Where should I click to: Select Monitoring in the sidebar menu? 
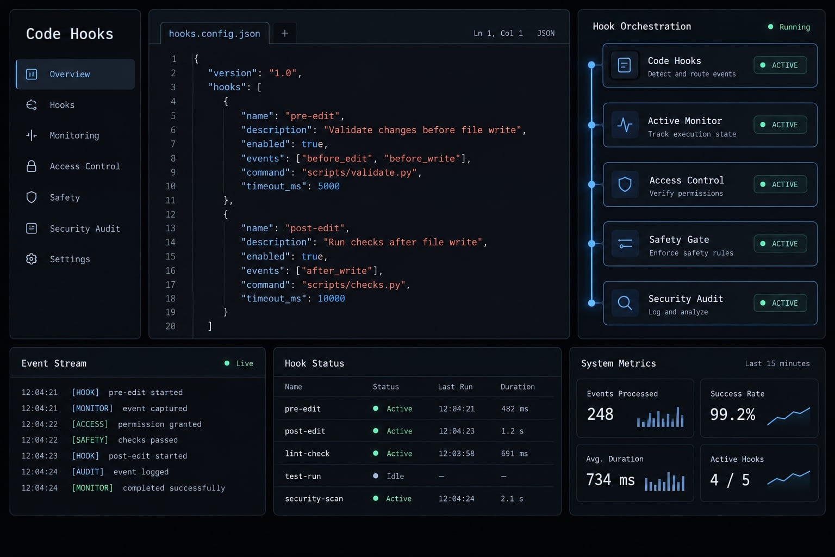(x=75, y=135)
